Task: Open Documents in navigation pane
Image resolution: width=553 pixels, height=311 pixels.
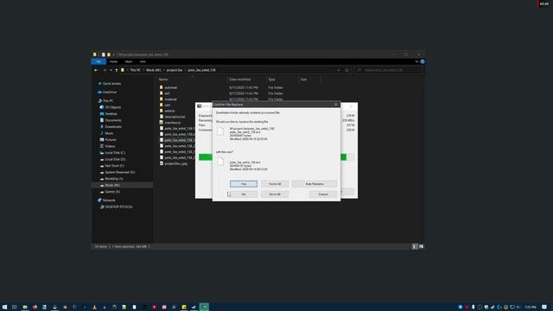Action: (x=113, y=120)
